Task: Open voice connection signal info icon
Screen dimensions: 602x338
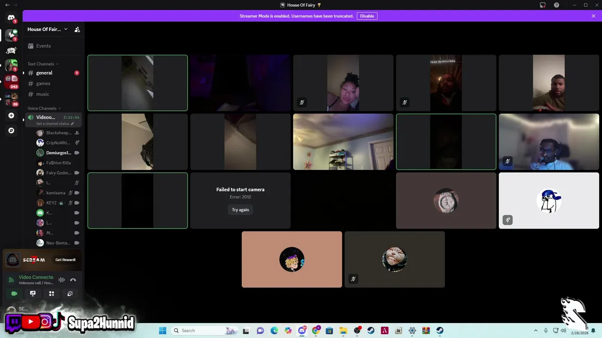Action: pyautogui.click(x=11, y=280)
